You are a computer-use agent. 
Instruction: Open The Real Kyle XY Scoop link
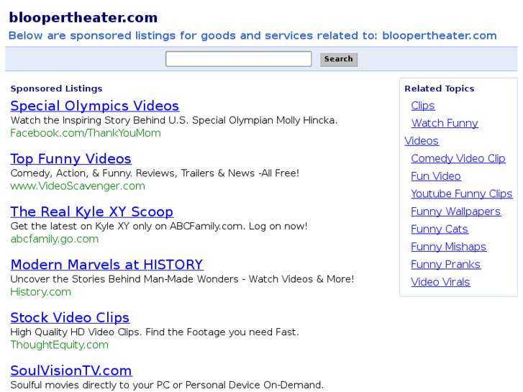click(x=92, y=212)
